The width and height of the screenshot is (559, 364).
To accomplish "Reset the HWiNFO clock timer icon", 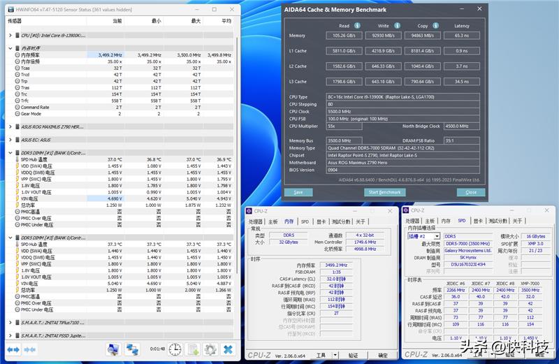I will (x=175, y=349).
